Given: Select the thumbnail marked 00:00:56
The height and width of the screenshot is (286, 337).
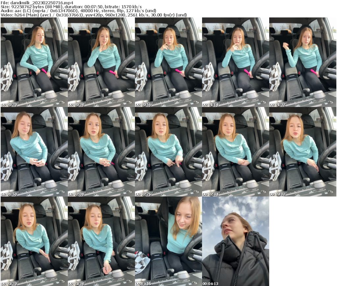Looking at the screenshot, I should pyautogui.click(x=168, y=62).
